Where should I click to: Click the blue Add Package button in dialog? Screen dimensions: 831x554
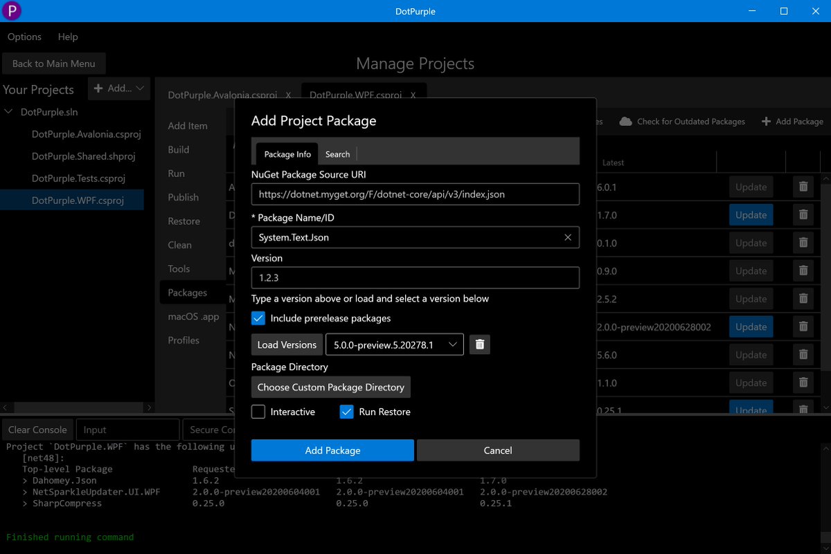332,450
